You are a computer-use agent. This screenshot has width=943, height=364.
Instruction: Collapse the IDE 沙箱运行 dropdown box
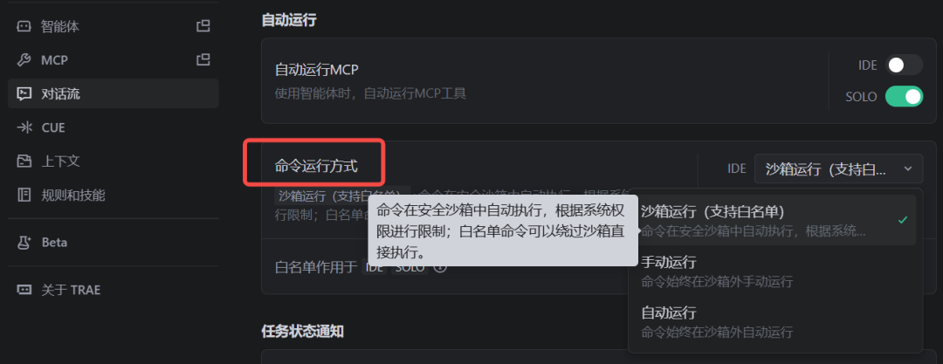[x=838, y=169]
